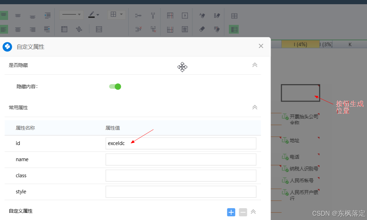The height and width of the screenshot is (220, 367).
Task: Click remove vertical parent cell icon
Action: click(153, 29)
